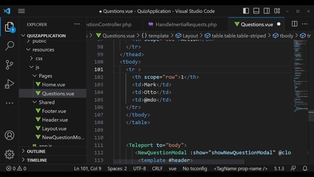
Task: Click the vertical scrollbar thumb
Action: pos(311,116)
